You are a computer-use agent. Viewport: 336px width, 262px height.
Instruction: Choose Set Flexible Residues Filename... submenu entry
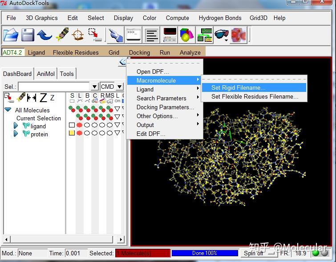click(255, 96)
